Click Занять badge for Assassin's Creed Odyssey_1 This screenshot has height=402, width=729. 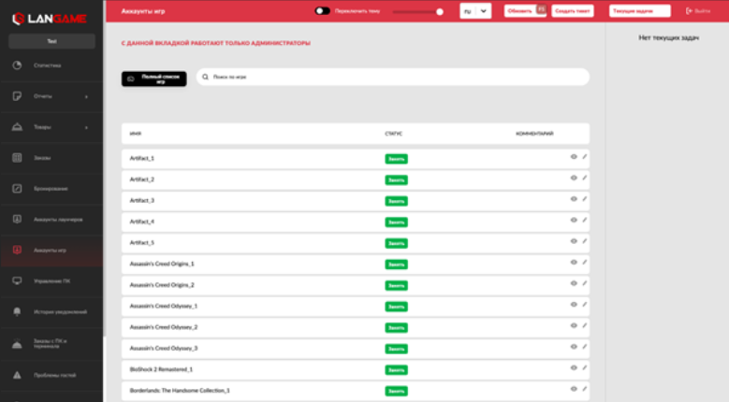(396, 307)
